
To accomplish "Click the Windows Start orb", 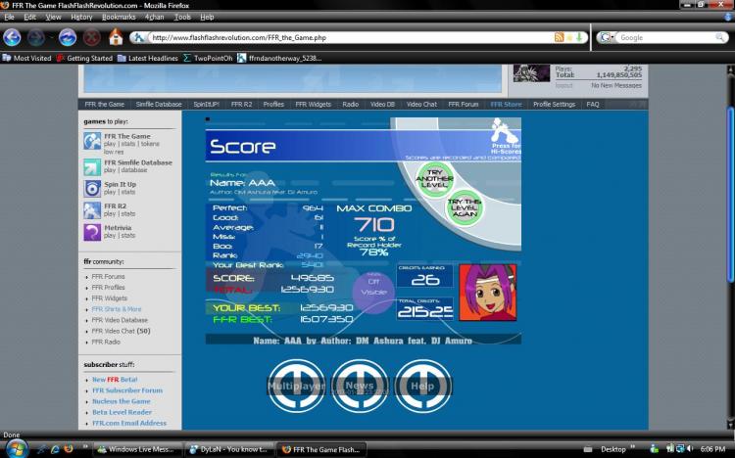I will coord(16,448).
